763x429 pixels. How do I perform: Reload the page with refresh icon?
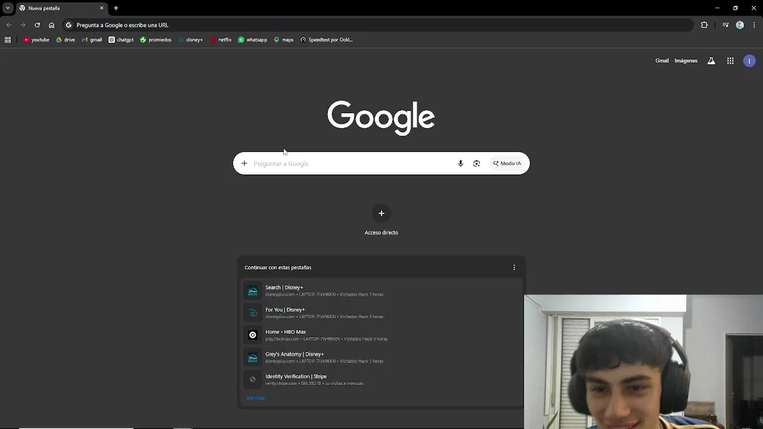(37, 25)
